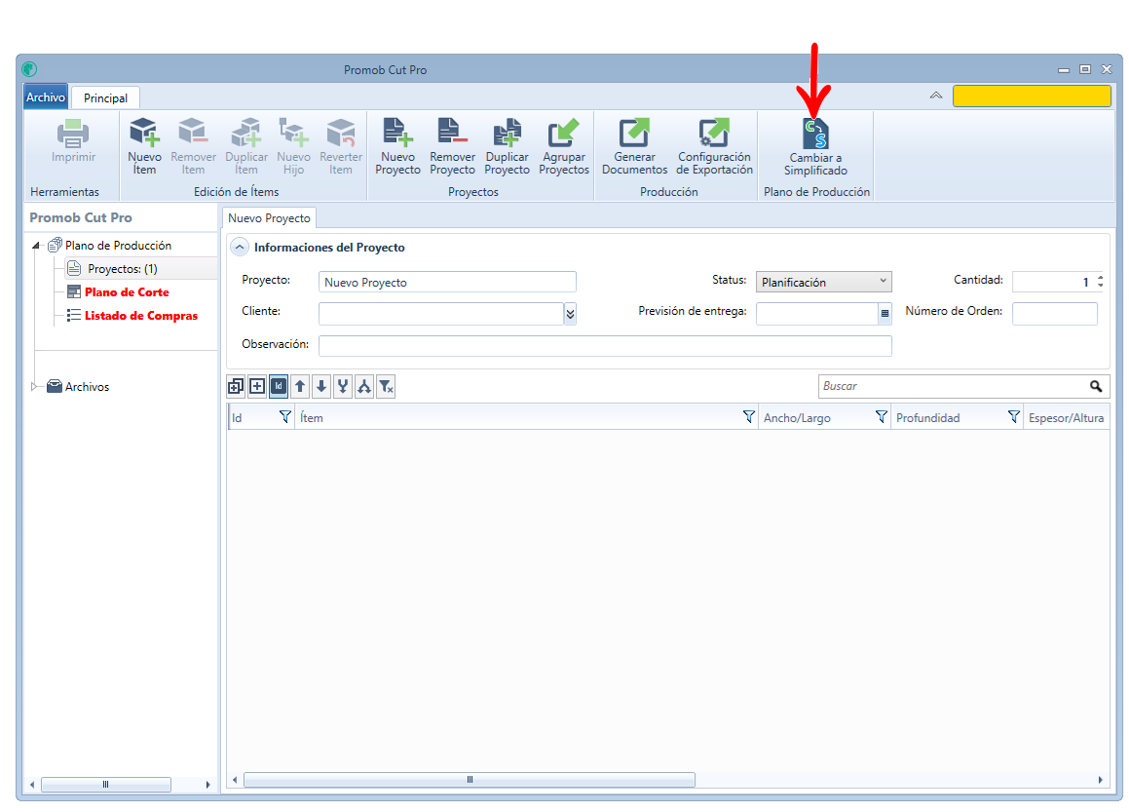Click the Proyecto name input field

pos(447,282)
